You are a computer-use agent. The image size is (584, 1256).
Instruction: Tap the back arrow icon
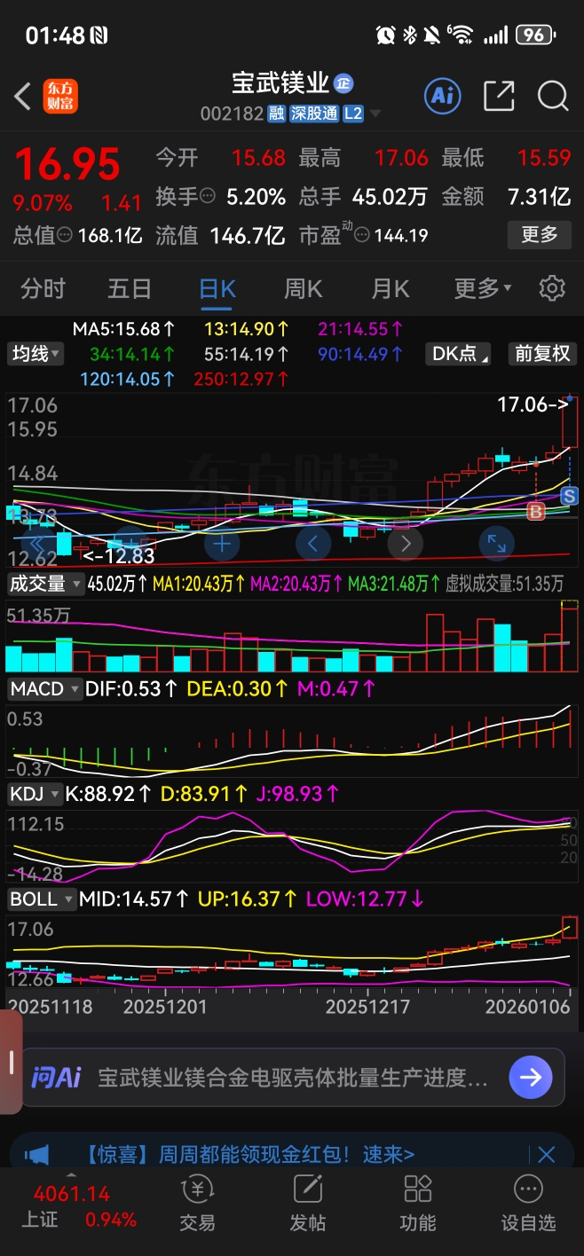tap(23, 96)
